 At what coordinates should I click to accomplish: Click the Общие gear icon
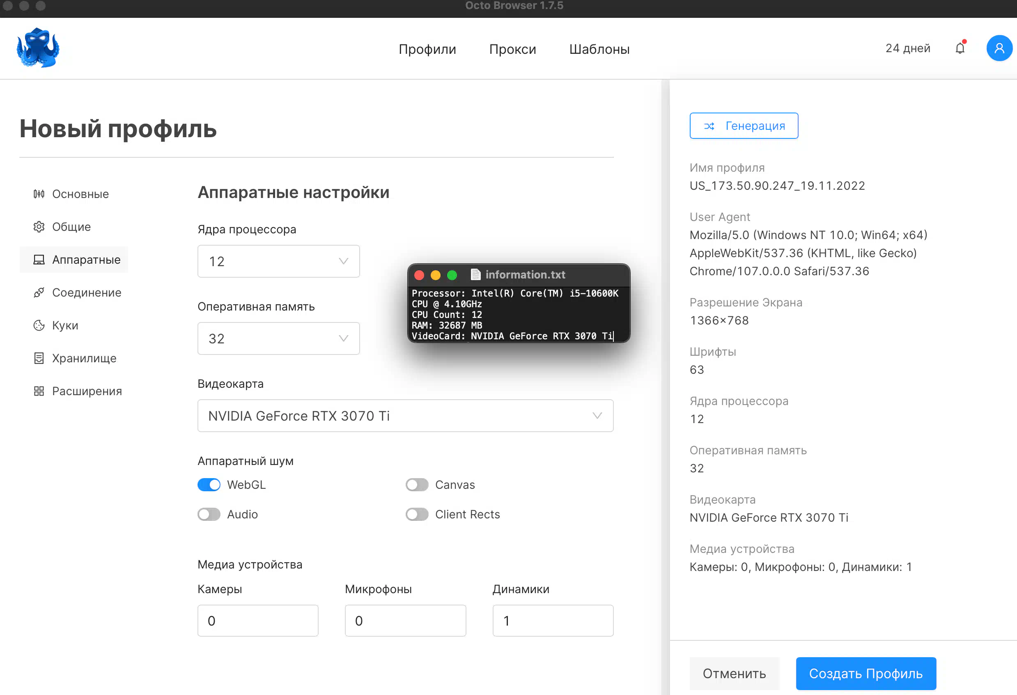(39, 226)
